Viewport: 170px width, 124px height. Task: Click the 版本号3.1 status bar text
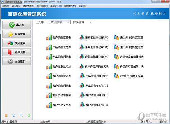(x=146, y=122)
